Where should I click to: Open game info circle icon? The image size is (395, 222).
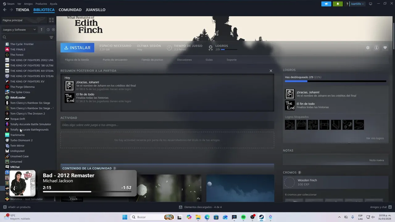pyautogui.click(x=376, y=48)
